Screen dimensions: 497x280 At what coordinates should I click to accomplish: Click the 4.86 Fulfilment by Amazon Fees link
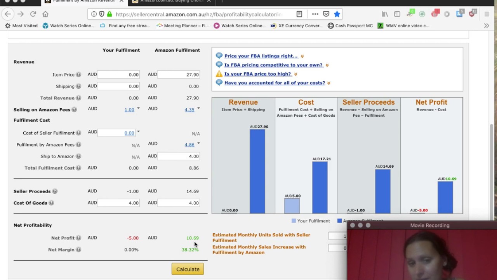(x=189, y=145)
